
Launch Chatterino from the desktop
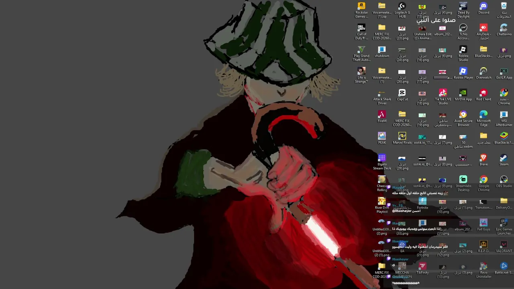click(x=504, y=30)
